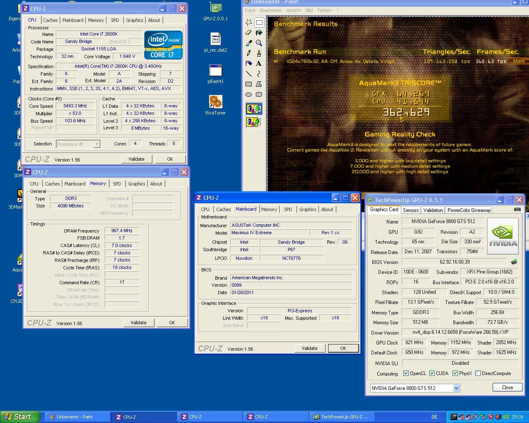The height and width of the screenshot is (423, 529).
Task: Open the GPU-Z.0.5.1 desktop icon
Action: tap(215, 12)
